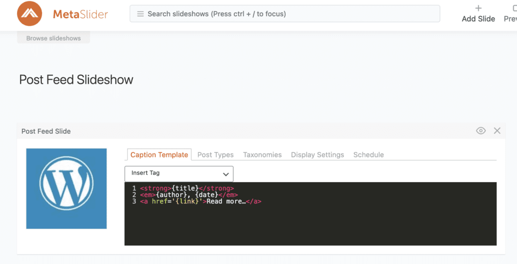This screenshot has width=517, height=264.
Task: Toggle slide visibility with the eye icon
Action: [x=481, y=131]
